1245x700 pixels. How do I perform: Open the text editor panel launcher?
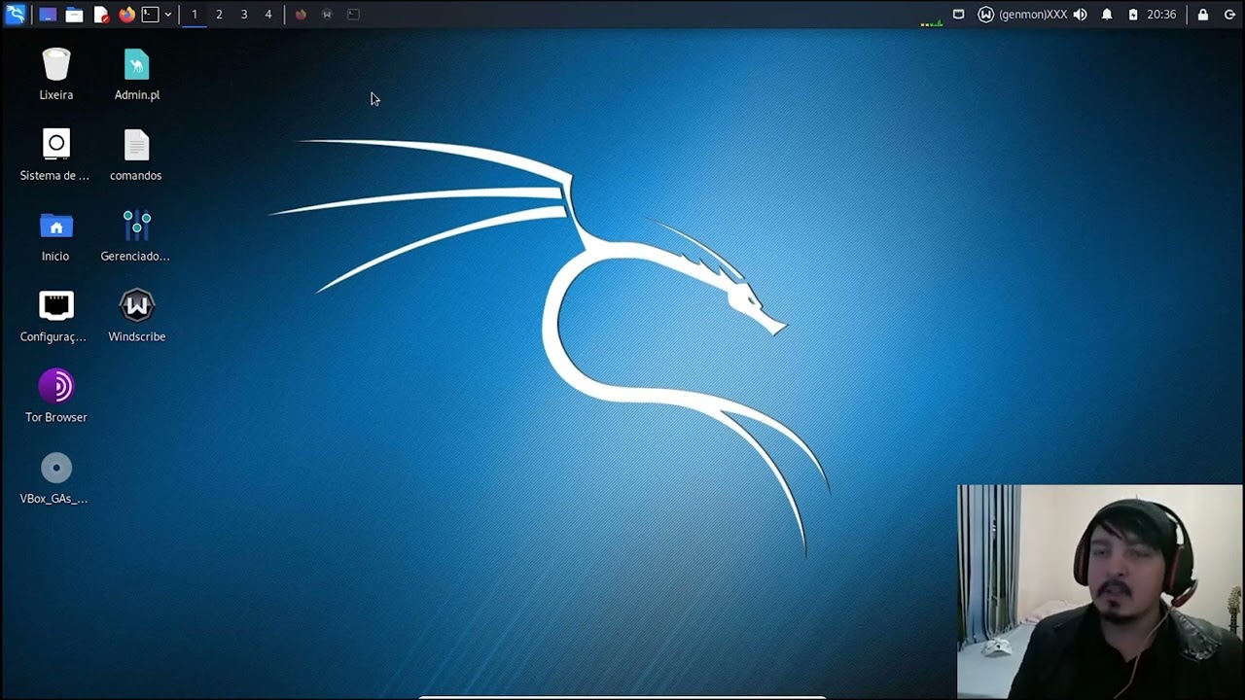point(101,15)
